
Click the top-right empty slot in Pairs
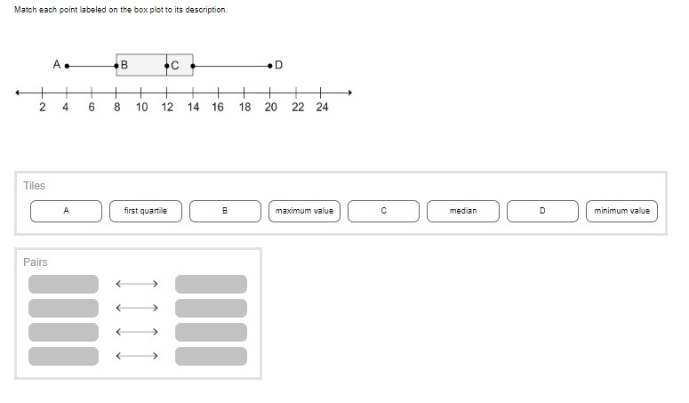coord(211,284)
